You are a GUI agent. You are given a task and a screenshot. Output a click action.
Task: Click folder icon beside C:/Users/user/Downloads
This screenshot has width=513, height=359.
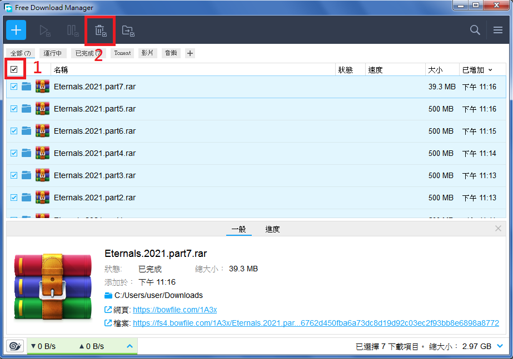(x=108, y=296)
